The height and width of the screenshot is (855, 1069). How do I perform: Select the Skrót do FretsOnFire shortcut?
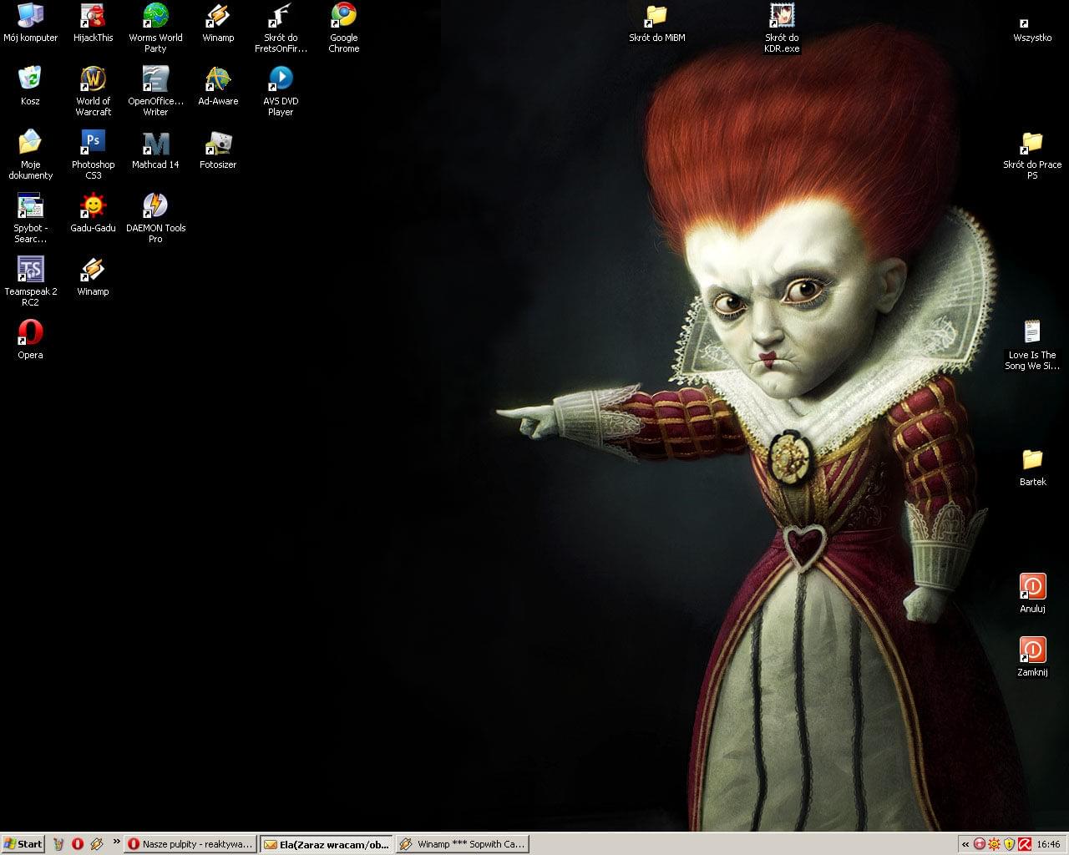[x=281, y=28]
